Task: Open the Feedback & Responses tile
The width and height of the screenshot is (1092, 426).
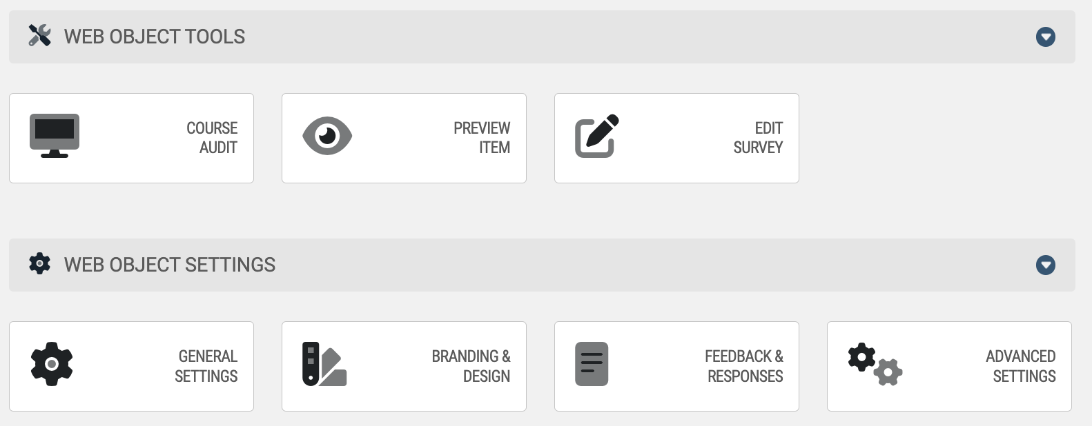Action: pyautogui.click(x=676, y=366)
